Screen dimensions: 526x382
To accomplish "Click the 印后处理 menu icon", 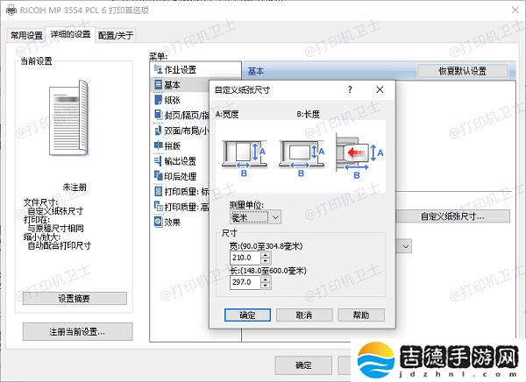I will coord(158,176).
